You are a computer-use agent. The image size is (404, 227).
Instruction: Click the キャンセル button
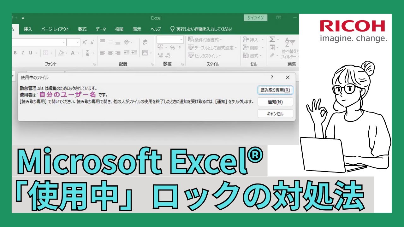pyautogui.click(x=275, y=114)
